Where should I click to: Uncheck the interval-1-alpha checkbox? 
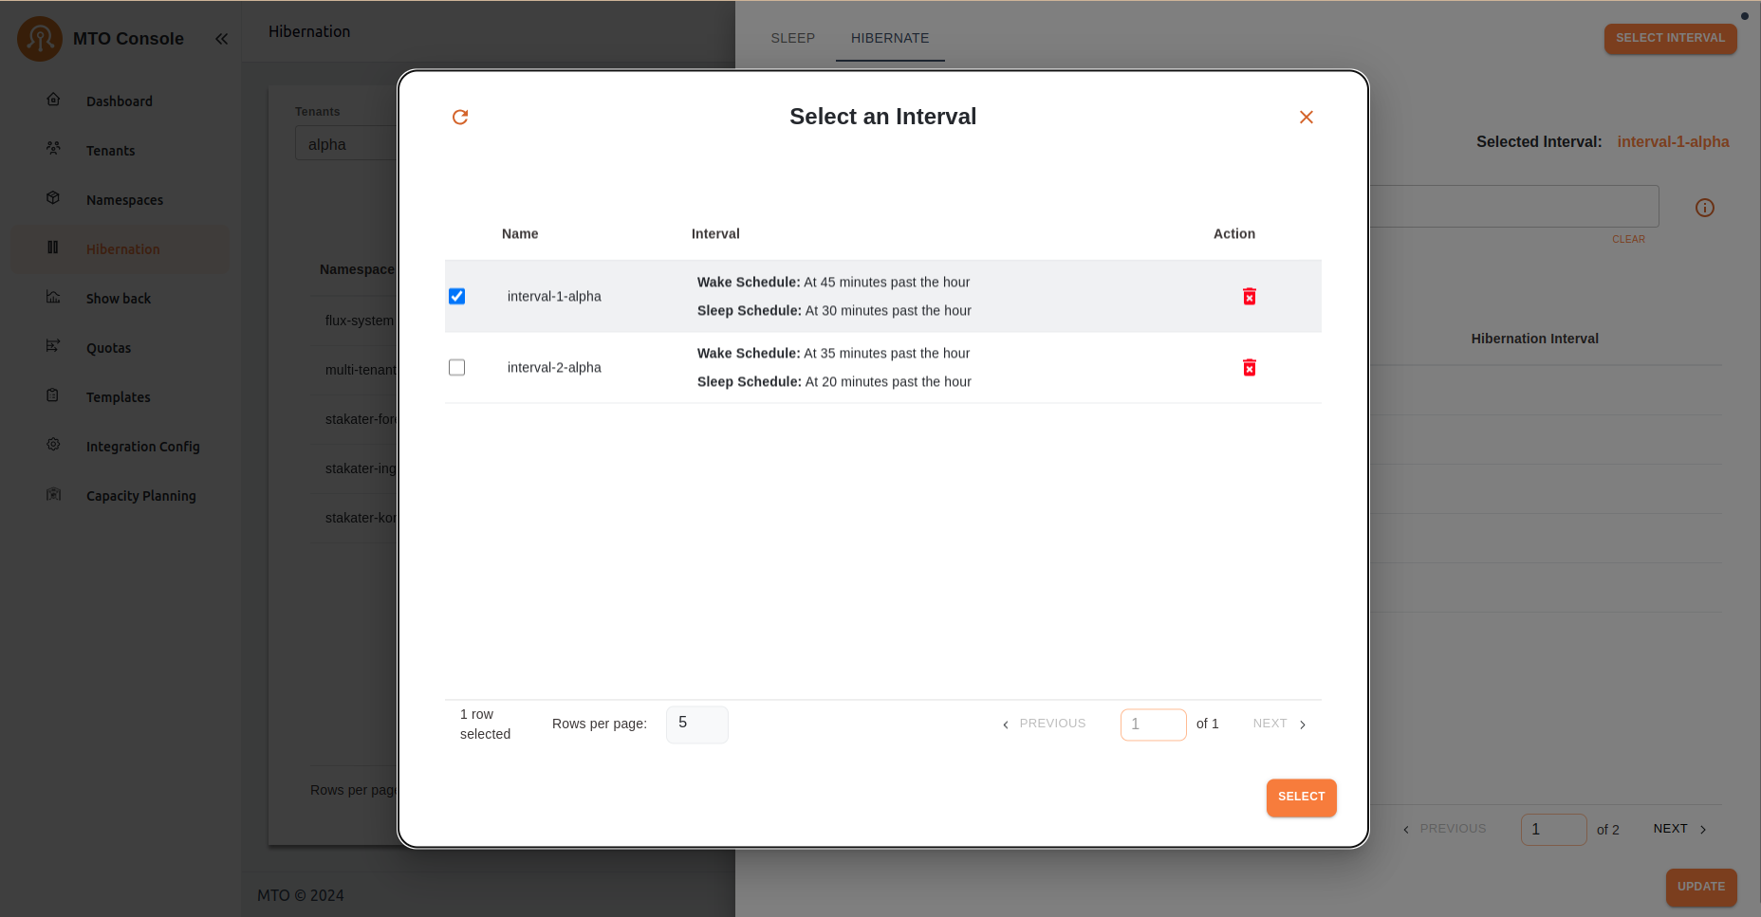(x=457, y=297)
